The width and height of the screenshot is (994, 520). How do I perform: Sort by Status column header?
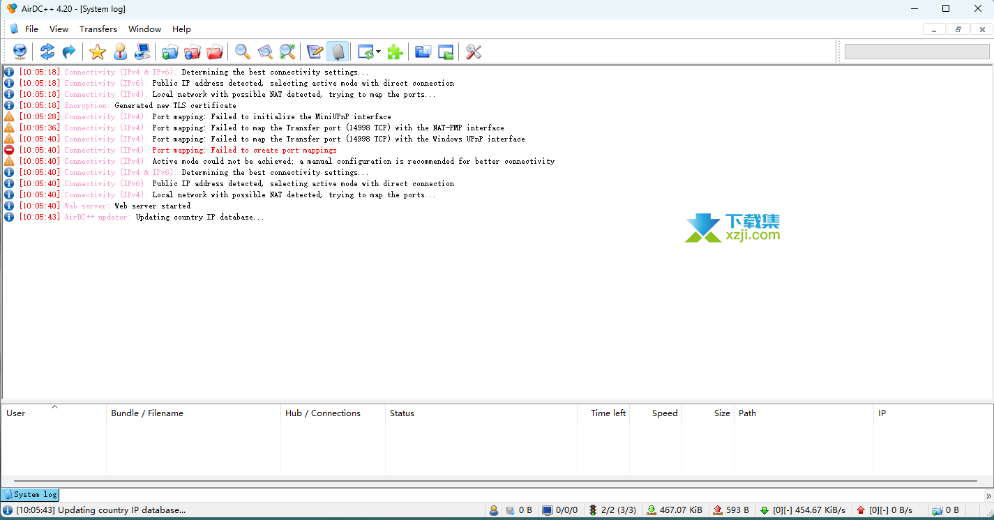(481, 413)
